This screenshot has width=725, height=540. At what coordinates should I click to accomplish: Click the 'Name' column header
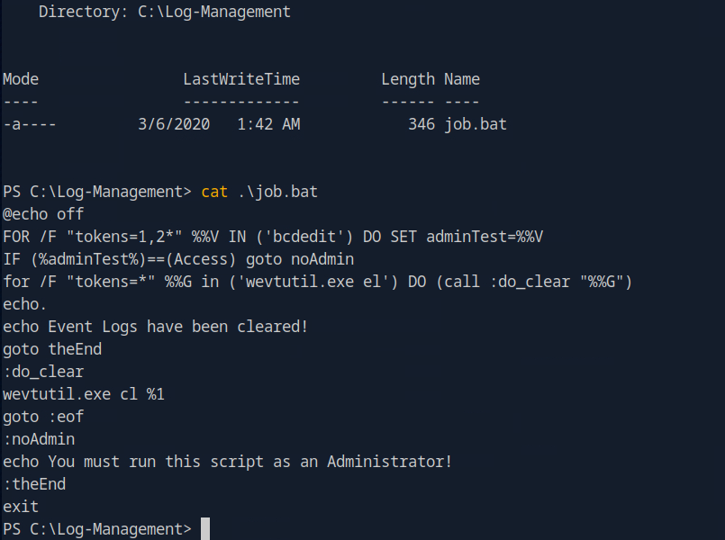[462, 79]
